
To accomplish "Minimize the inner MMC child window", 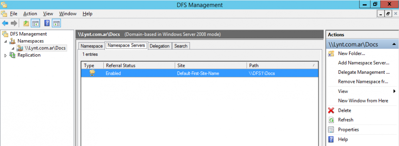I will [x=381, y=14].
